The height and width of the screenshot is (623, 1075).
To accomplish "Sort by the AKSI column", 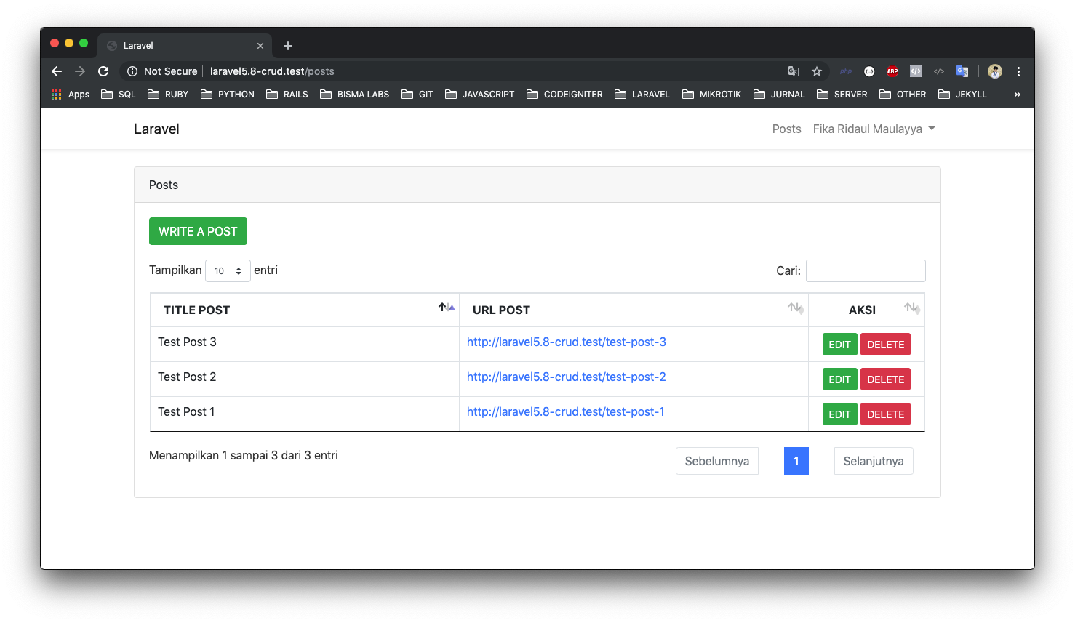I will tap(866, 310).
